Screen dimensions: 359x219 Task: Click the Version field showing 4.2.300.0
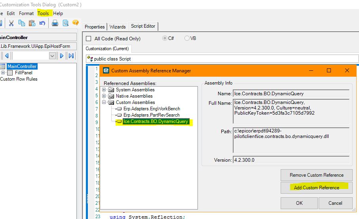pos(291,160)
